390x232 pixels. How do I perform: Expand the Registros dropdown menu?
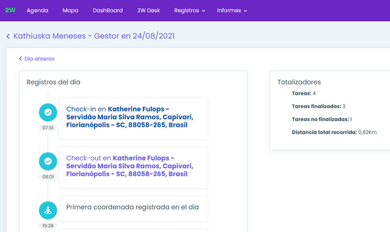click(189, 11)
